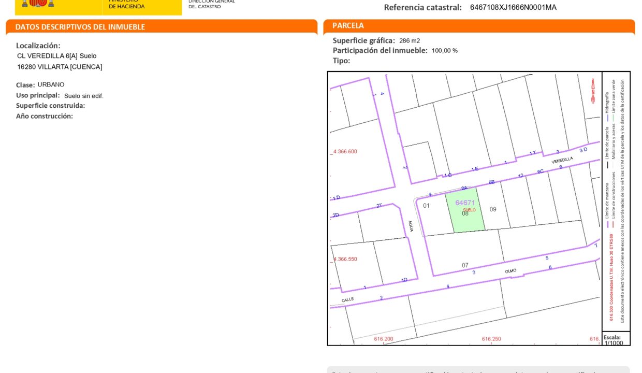Select the text '16280 VILLARTA [CUENCA]'
Image resolution: width=642 pixels, height=373 pixels.
pos(60,67)
